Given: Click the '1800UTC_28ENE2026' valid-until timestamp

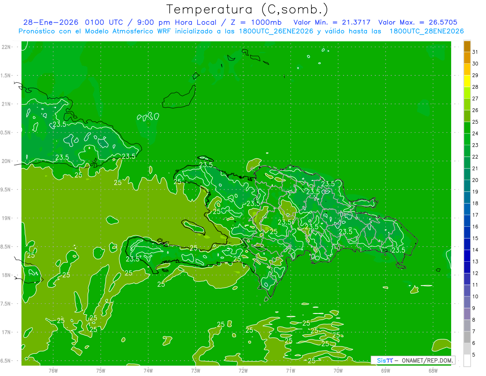Looking at the screenshot, I should tap(427, 31).
